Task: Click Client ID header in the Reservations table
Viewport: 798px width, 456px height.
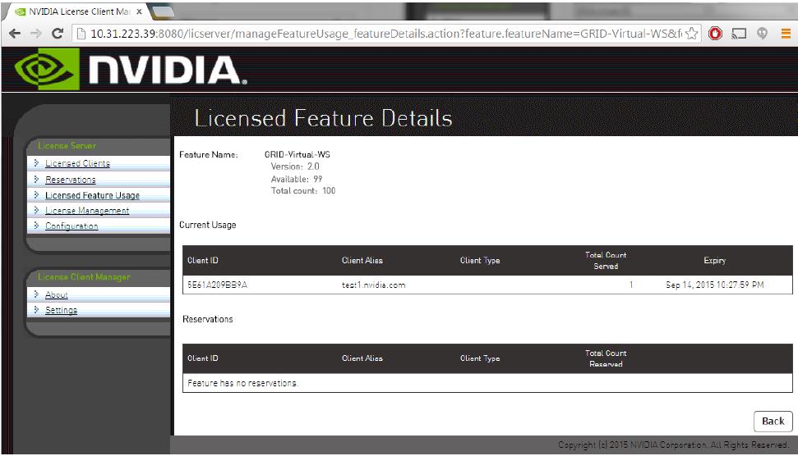Action: point(202,358)
